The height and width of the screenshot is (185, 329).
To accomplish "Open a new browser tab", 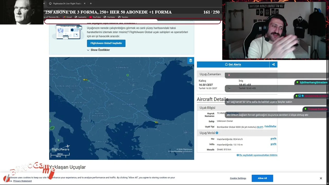I will (x=91, y=4).
